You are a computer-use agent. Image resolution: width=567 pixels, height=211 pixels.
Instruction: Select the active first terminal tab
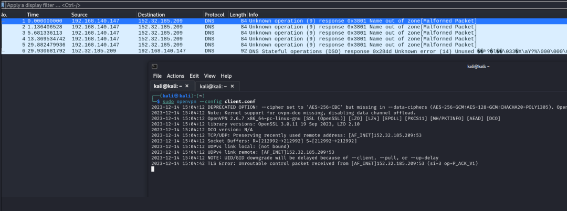(x=172, y=87)
